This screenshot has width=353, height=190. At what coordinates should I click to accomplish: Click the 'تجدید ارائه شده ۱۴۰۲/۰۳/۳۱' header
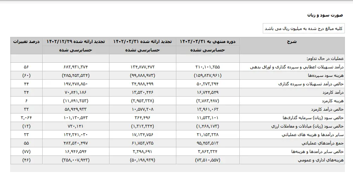pos(143,42)
